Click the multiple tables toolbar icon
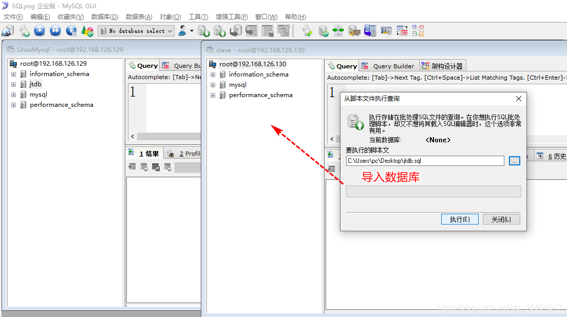The image size is (567, 317). coord(283,31)
